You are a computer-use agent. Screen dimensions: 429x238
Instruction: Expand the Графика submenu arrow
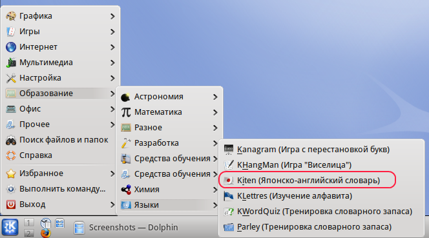coord(112,16)
